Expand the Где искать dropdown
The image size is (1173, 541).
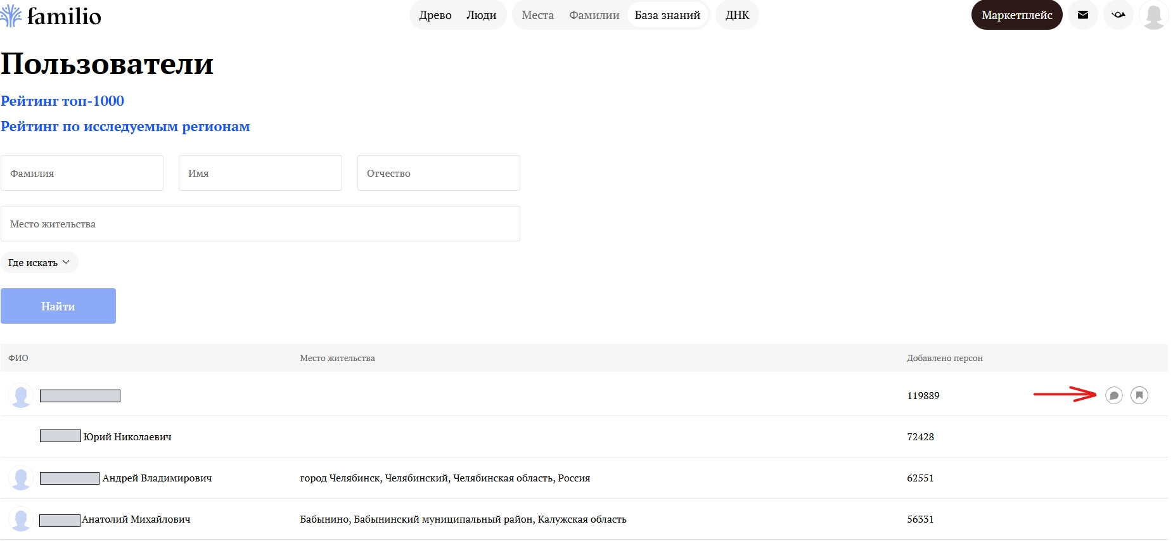(x=39, y=262)
